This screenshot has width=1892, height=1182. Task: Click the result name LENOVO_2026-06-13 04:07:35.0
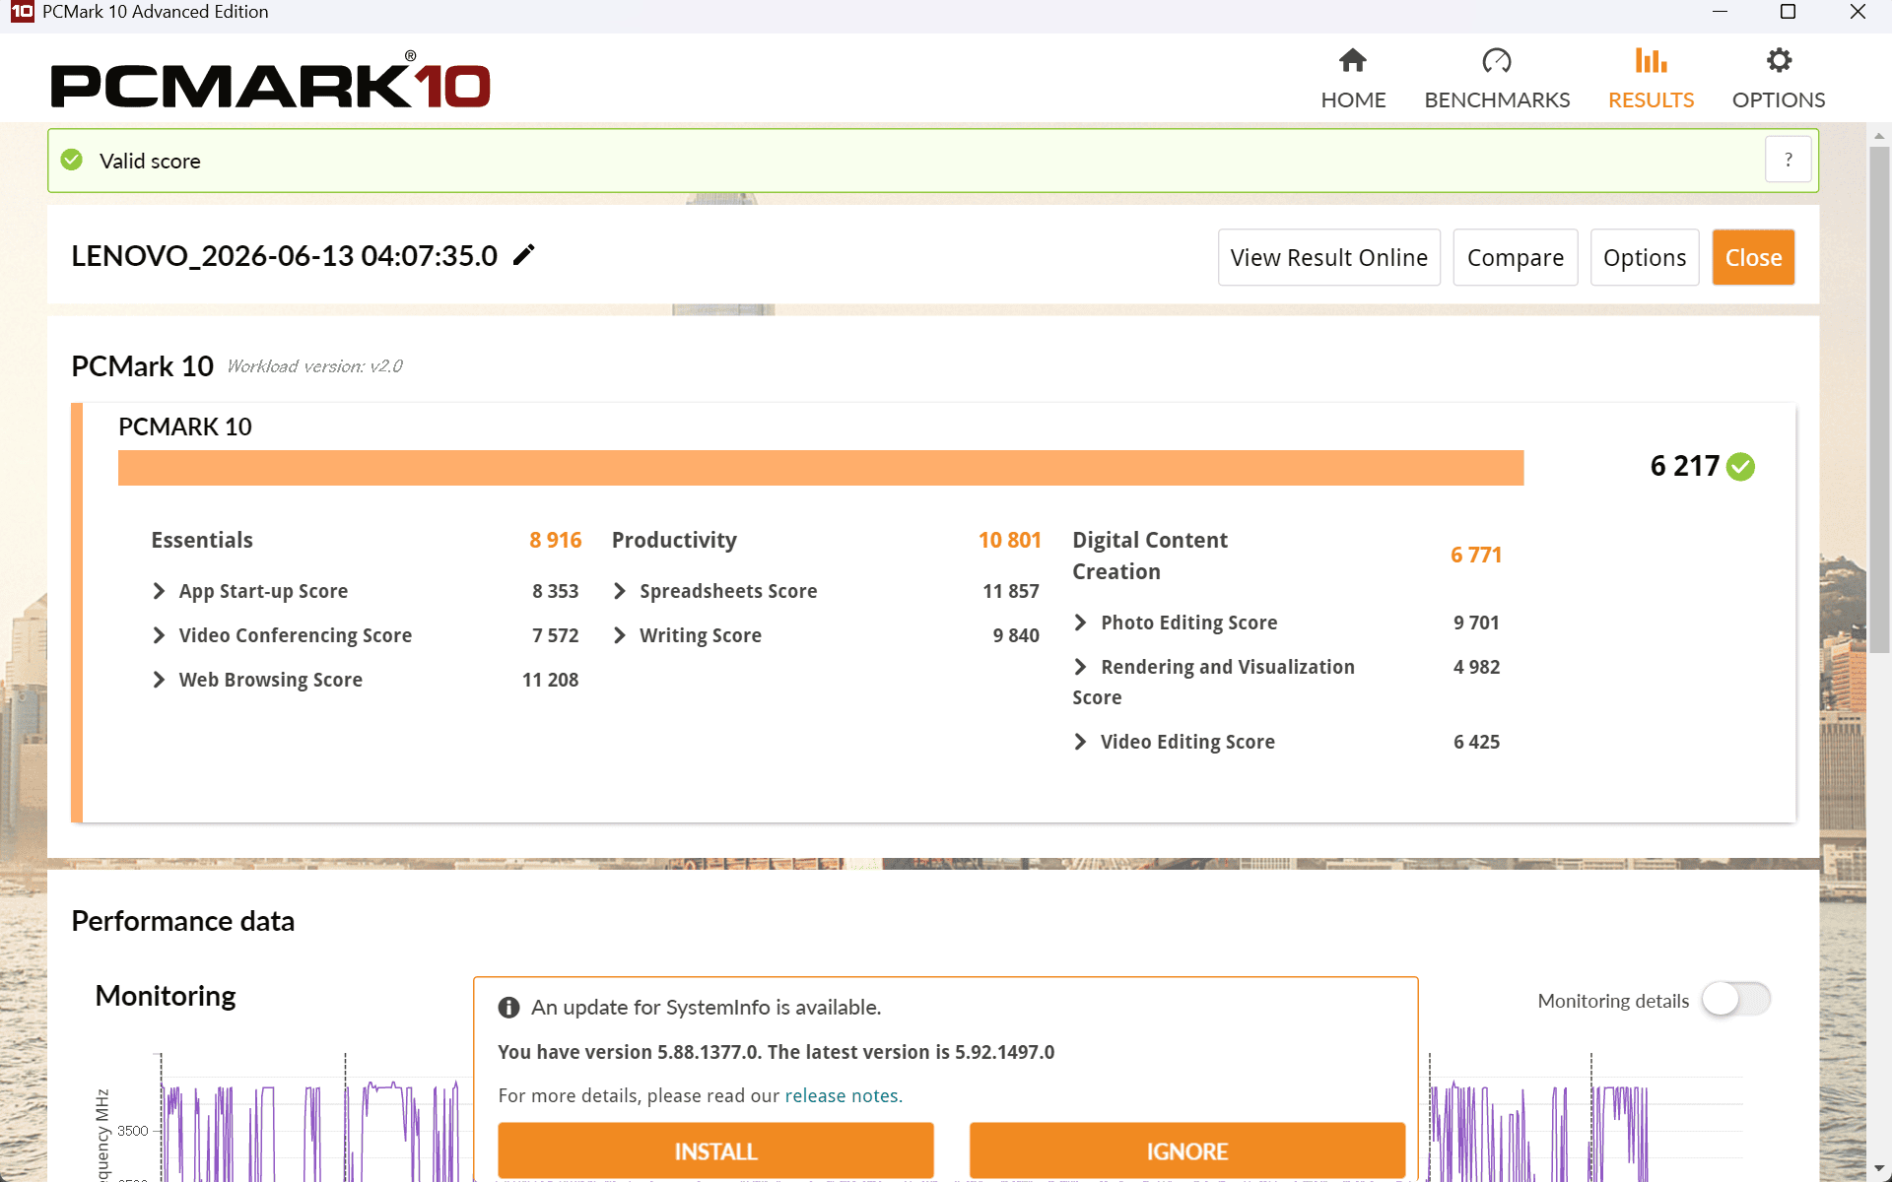pyautogui.click(x=285, y=255)
